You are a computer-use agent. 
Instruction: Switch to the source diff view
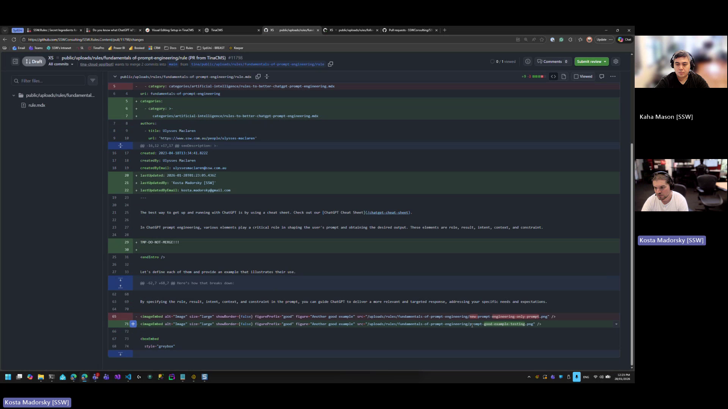[x=554, y=76]
